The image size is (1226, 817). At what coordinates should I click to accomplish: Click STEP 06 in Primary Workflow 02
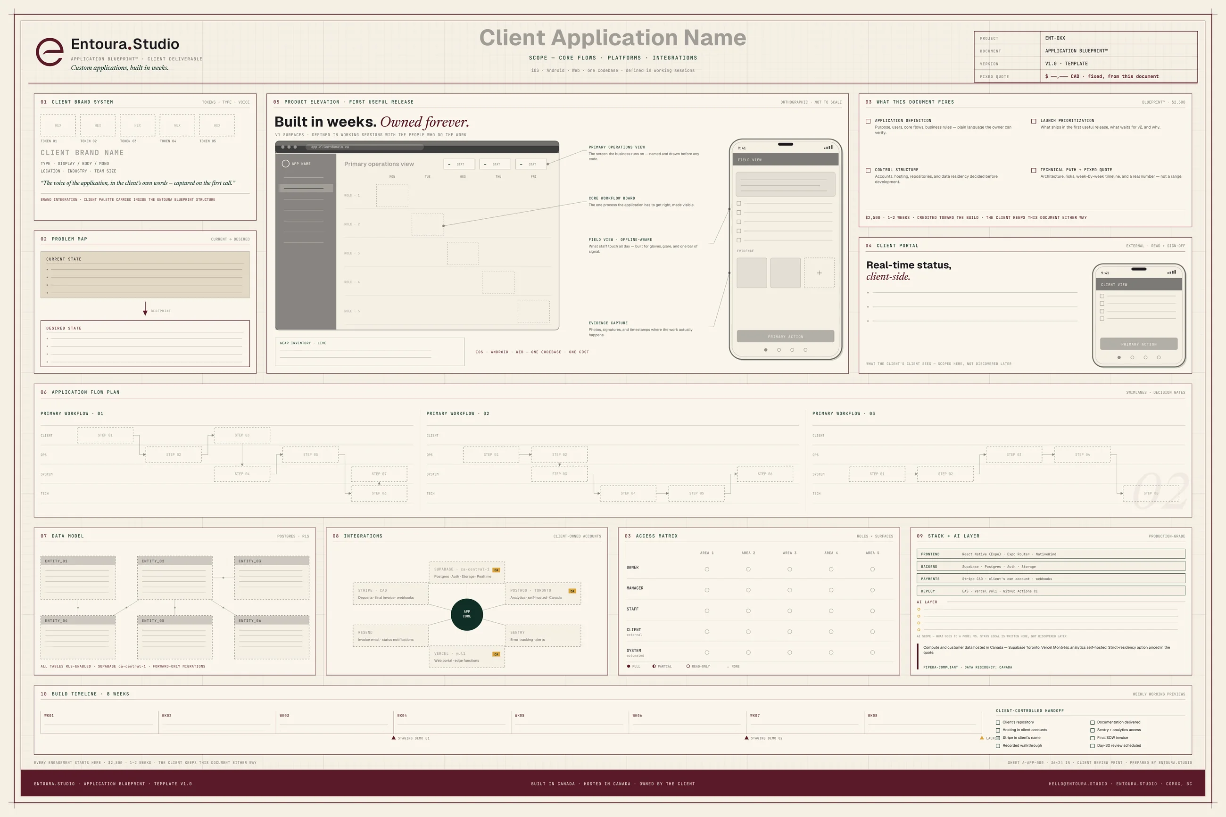(x=765, y=474)
